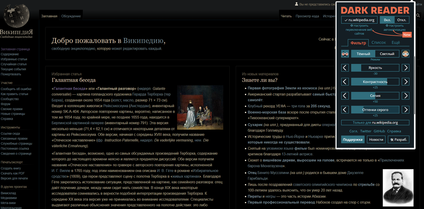Image resolution: width=424 pixels, height=209 pixels.
Task: Open Свежие правки in sidebar
Action: [x=11, y=109]
